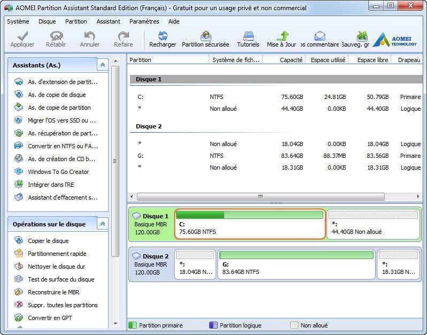Screen dimensions: 427x335
Task: Select Nettoyer le disque dur
Action: pos(50,267)
